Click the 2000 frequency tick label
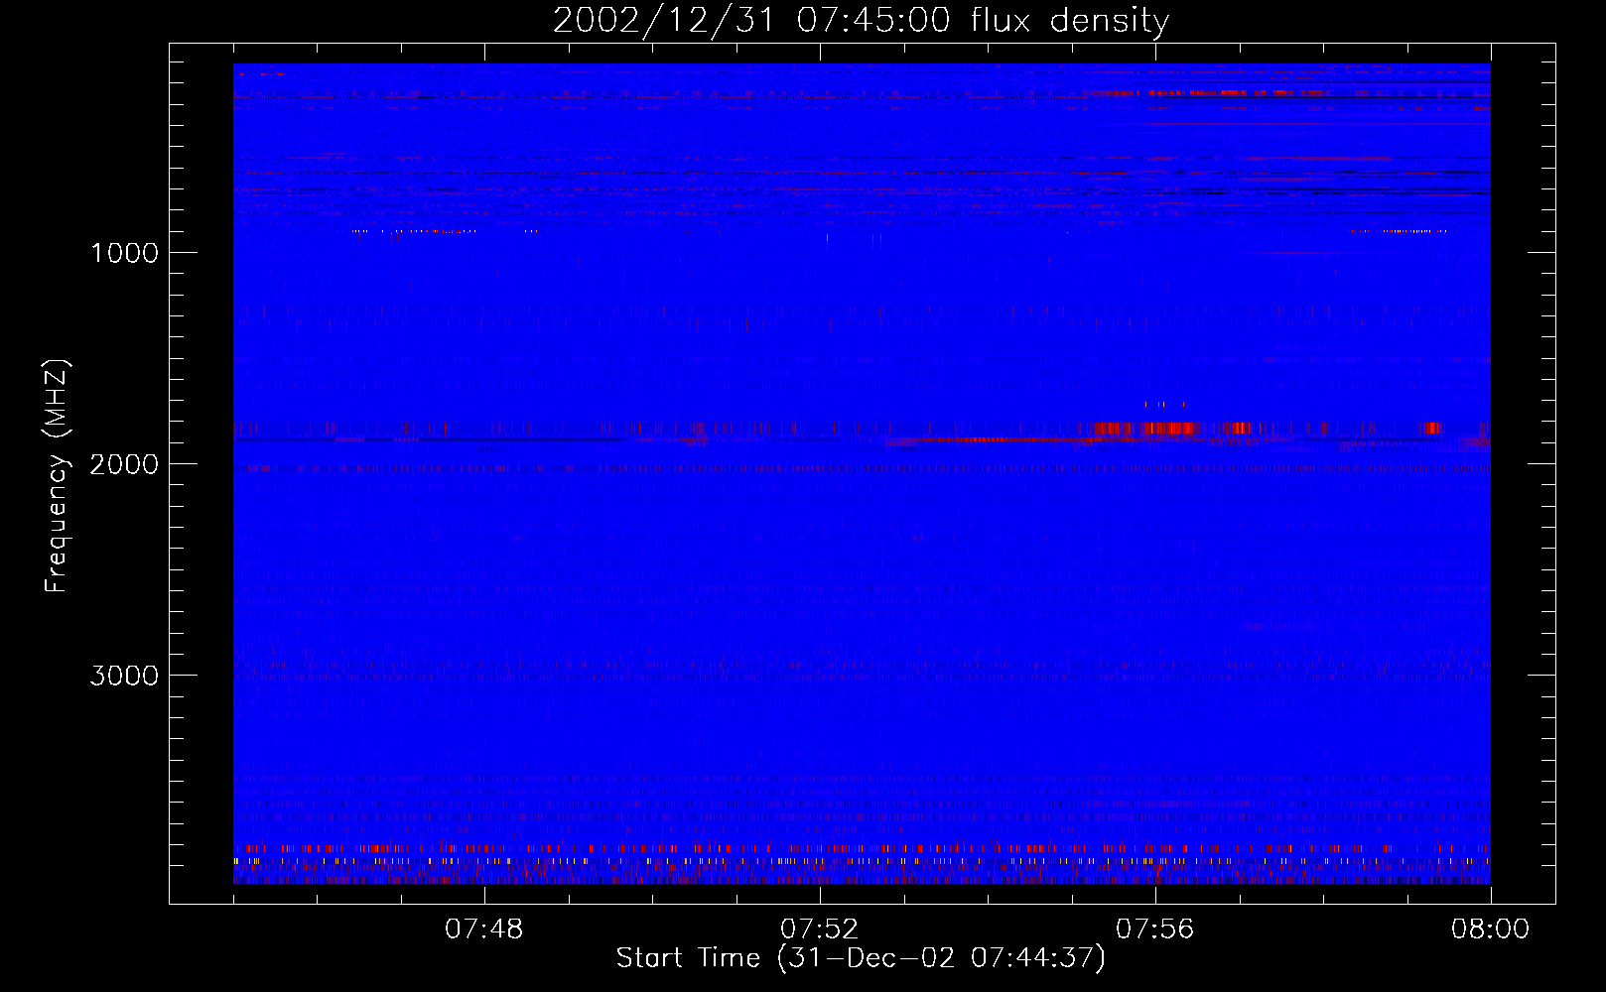Screen dimensions: 1606x992 click(124, 464)
